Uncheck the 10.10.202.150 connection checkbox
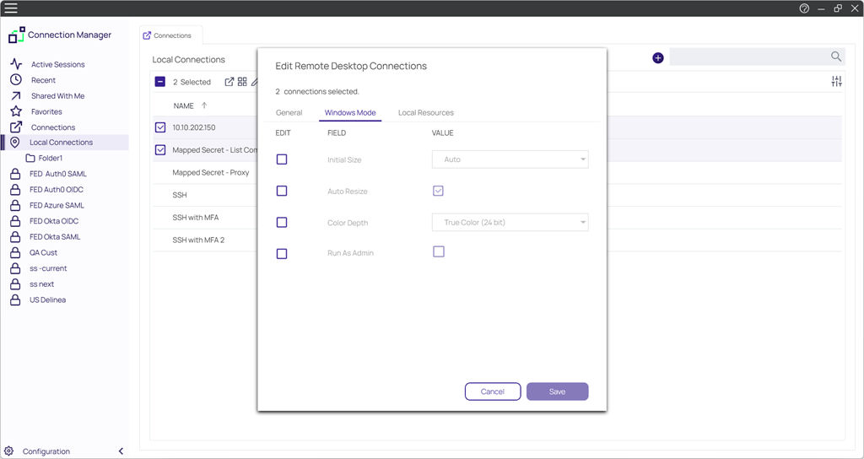The image size is (864, 459). point(160,127)
